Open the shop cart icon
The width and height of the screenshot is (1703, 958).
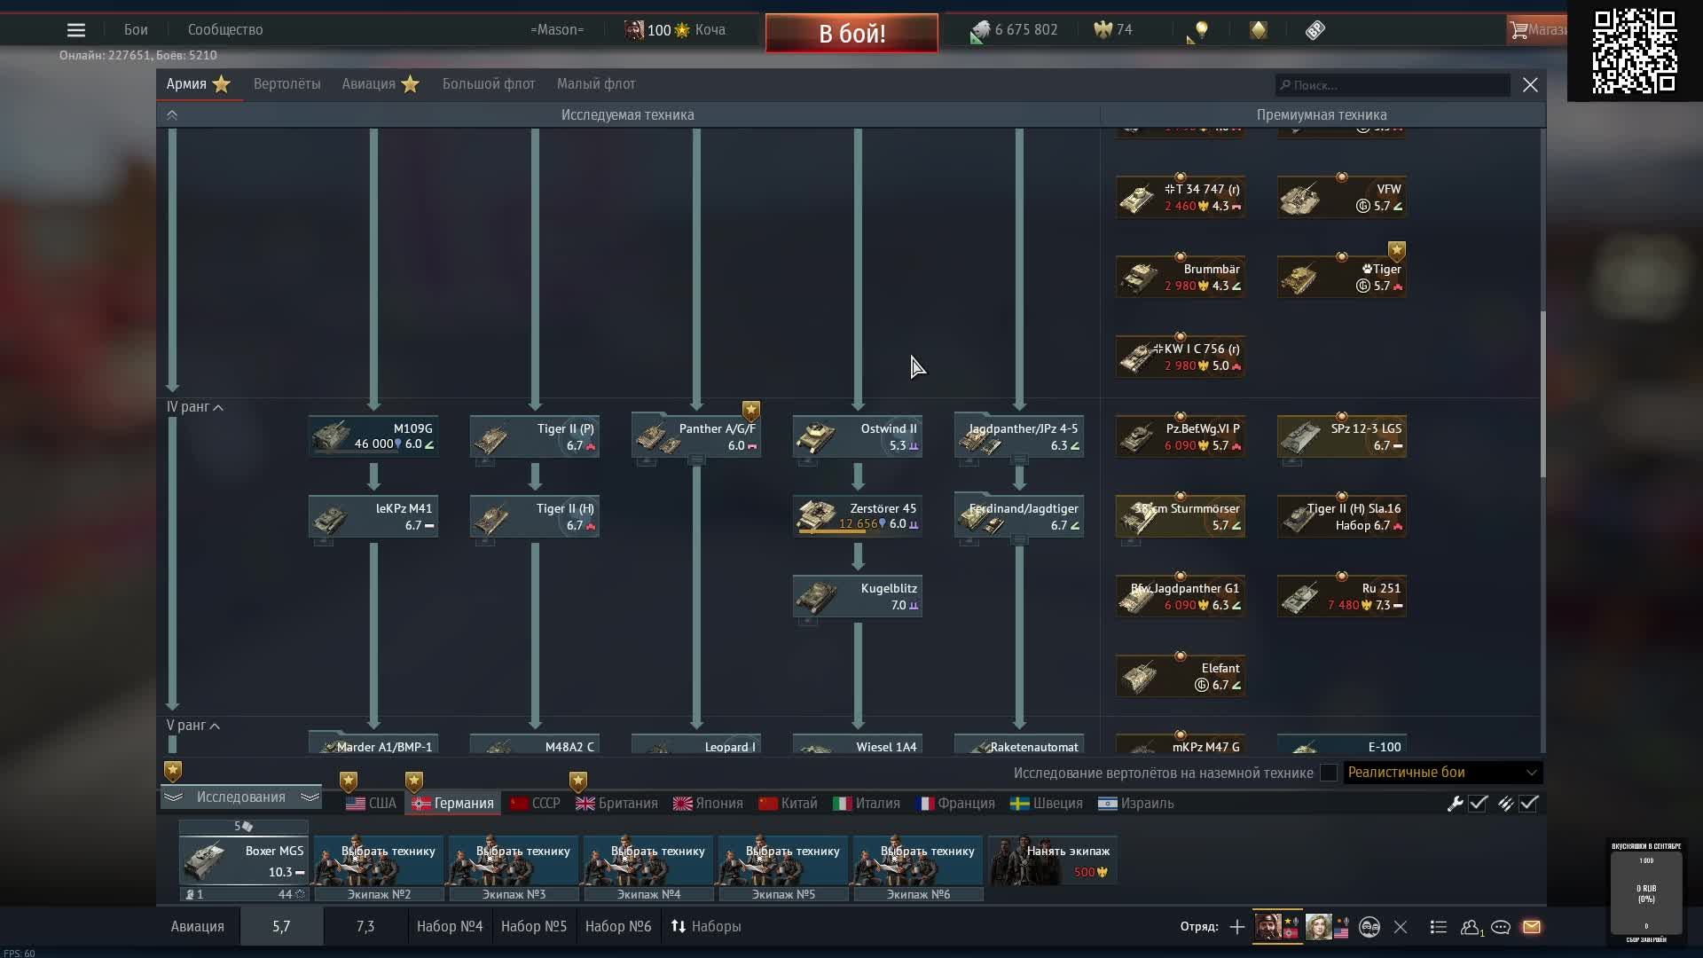click(1519, 30)
